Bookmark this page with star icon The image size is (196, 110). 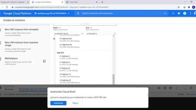[x=179, y=7]
